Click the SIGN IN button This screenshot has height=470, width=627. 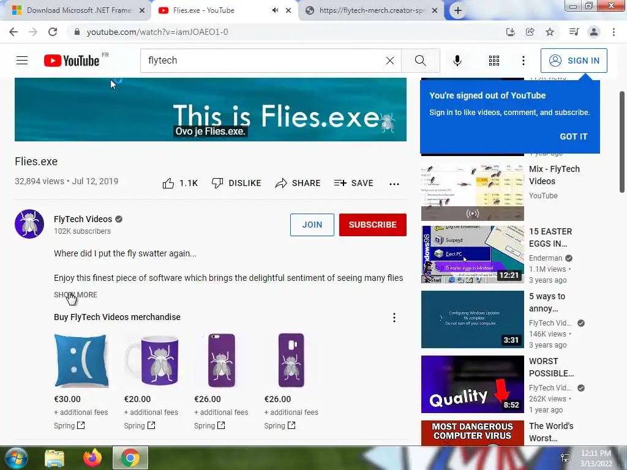[574, 61]
